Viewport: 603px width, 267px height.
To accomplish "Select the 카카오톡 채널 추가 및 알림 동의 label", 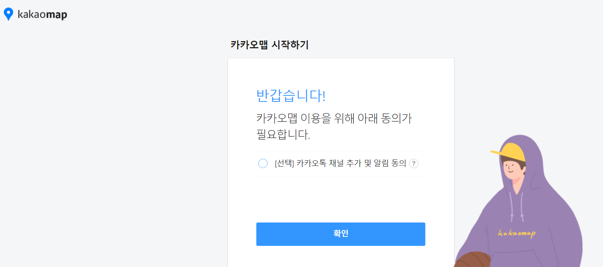I will [351, 163].
